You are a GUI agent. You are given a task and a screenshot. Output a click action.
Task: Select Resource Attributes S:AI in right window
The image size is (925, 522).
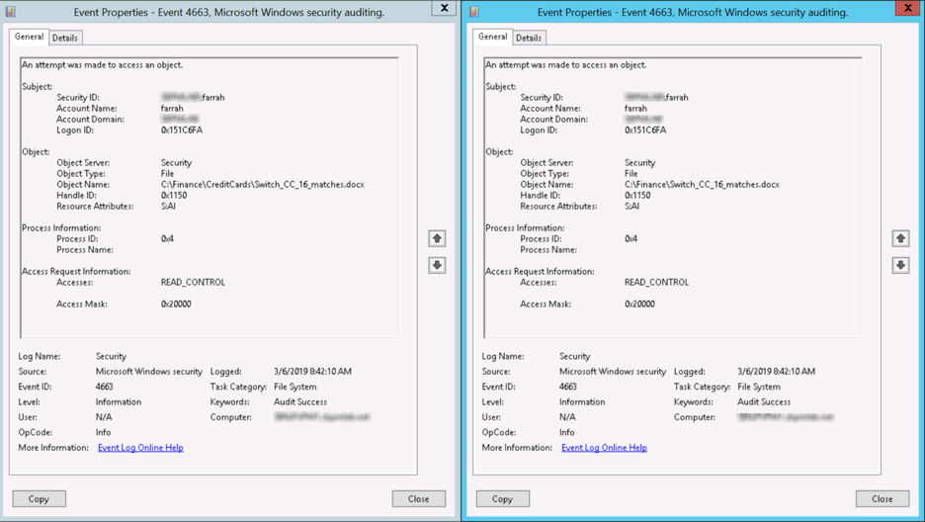point(631,207)
